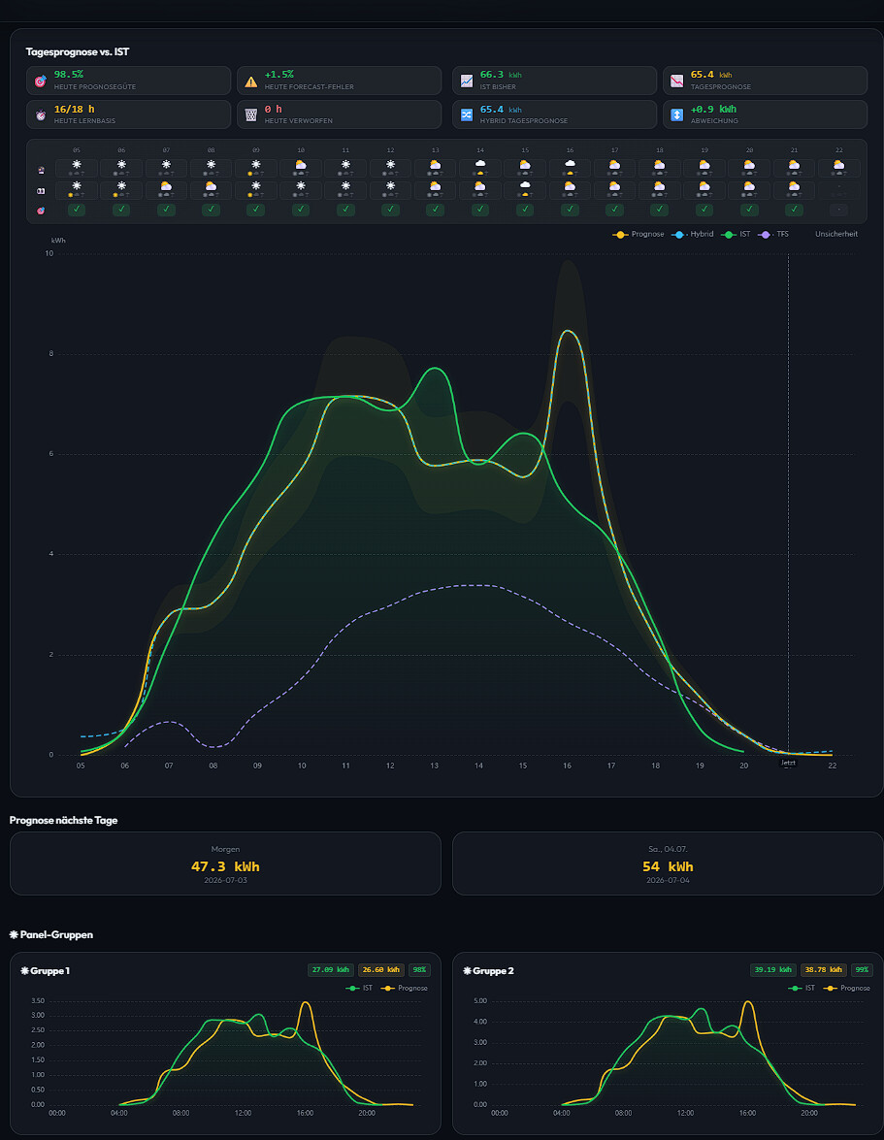
Task: Click the 26.60 kWh badge in Gruppe 1
Action: click(381, 970)
